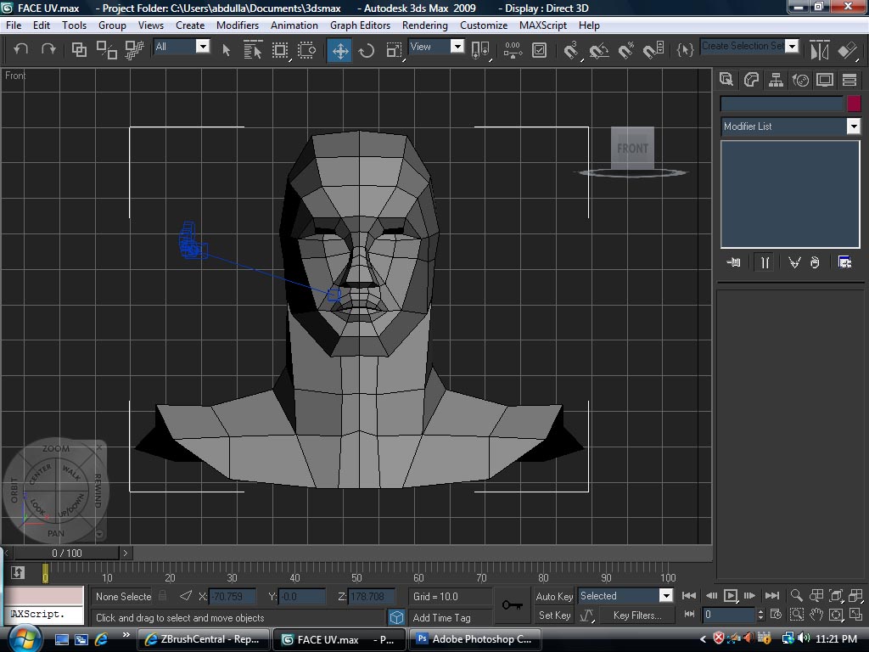Open Key Filters settings
The height and width of the screenshot is (652, 869).
pos(637,615)
